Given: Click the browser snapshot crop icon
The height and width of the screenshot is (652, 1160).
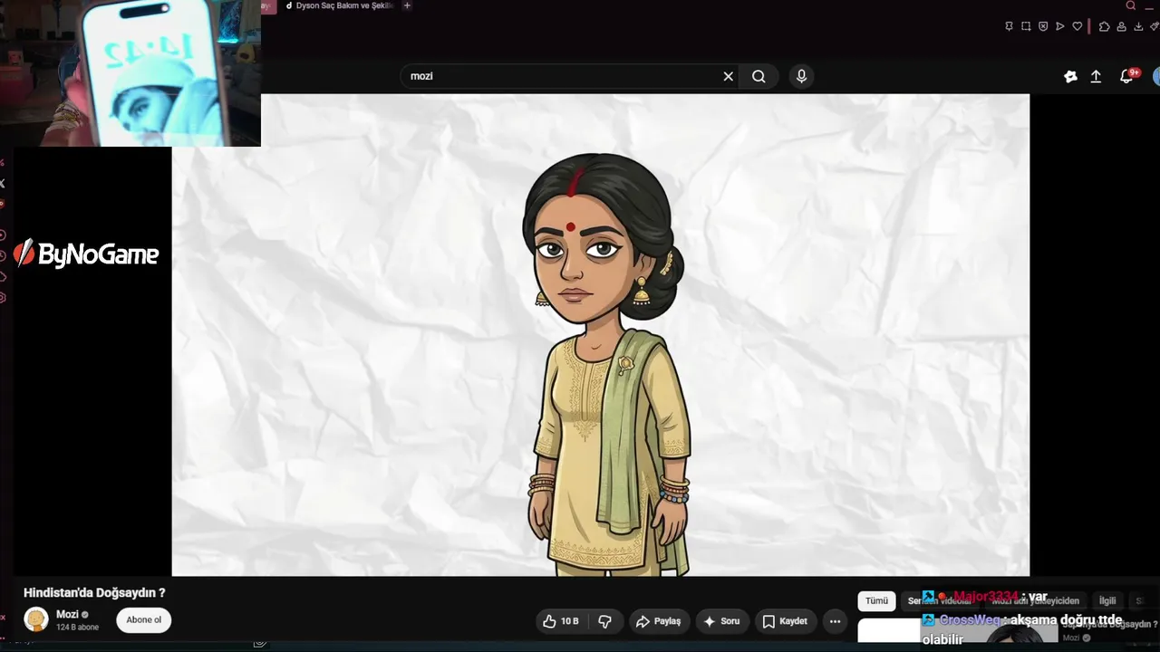Looking at the screenshot, I should tap(1026, 26).
